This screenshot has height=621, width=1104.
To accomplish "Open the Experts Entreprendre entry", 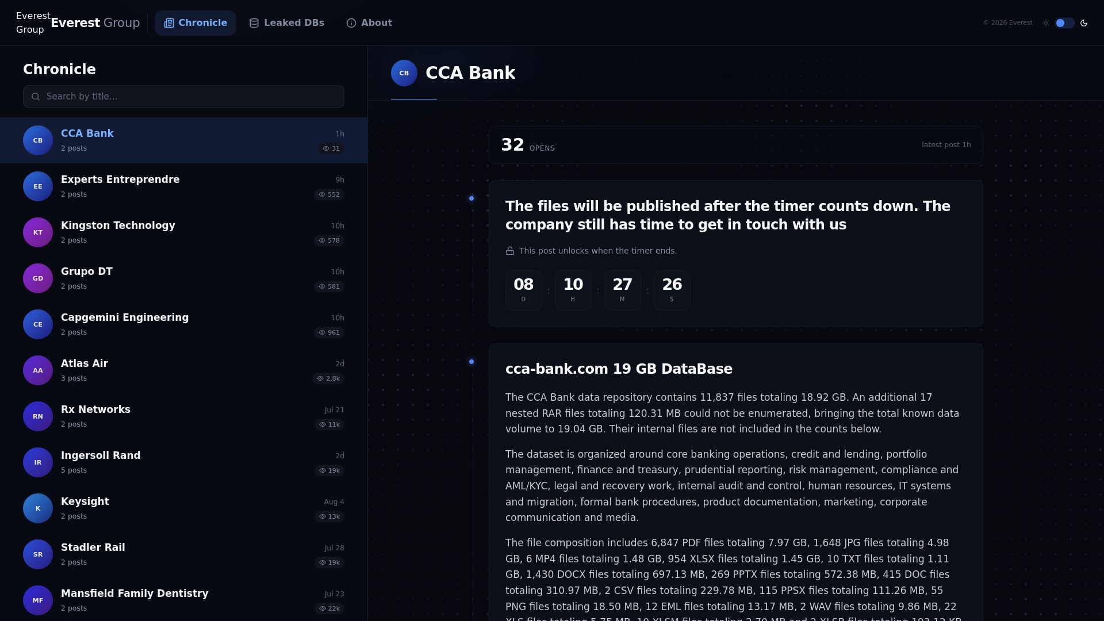I will pyautogui.click(x=183, y=186).
